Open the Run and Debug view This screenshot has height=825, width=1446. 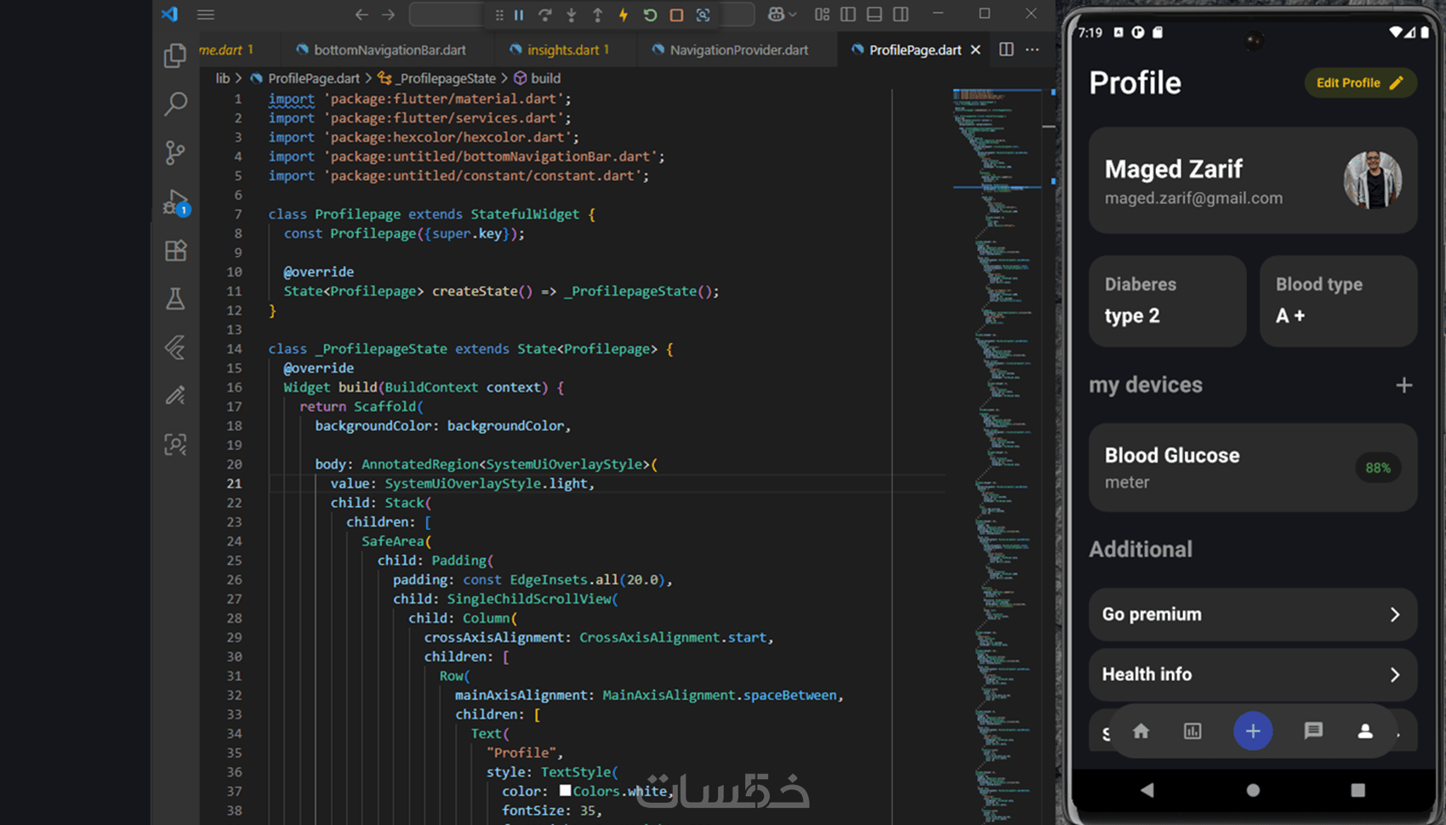click(x=175, y=202)
